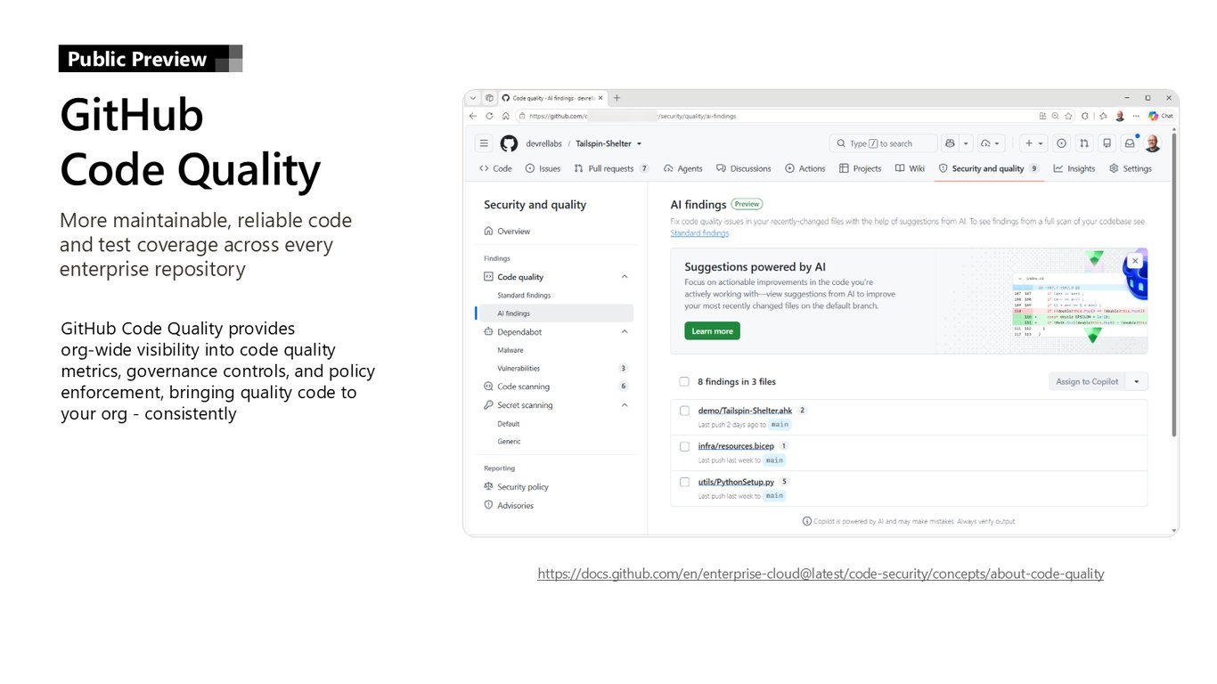
Task: Refresh the browser page
Action: pos(489,116)
